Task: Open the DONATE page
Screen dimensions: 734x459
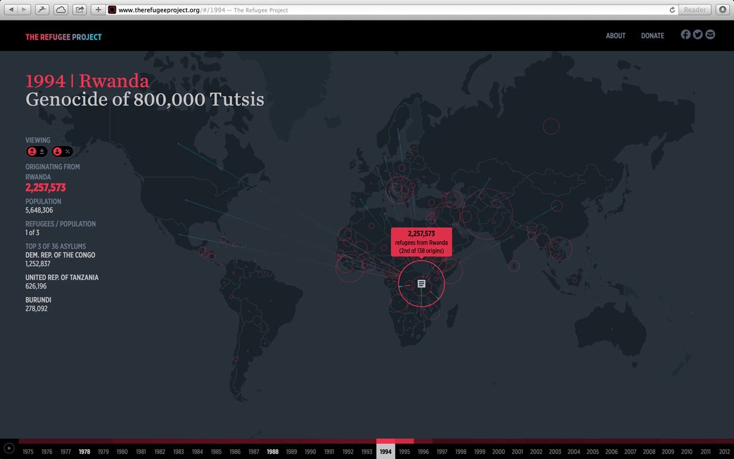Action: (652, 36)
